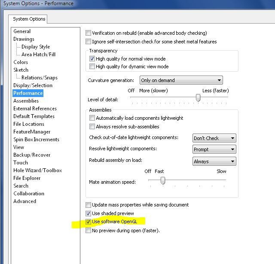
Task: Tick Always resolve sub-assemblies checkbox
Action: click(x=92, y=127)
